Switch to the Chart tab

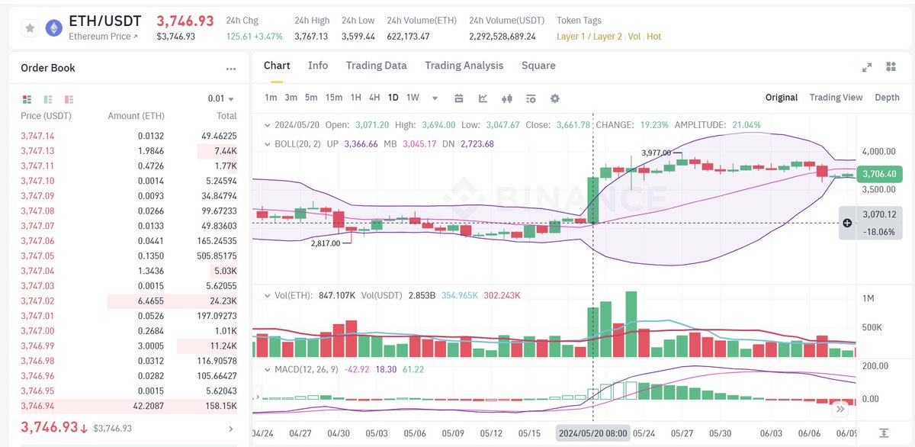tap(277, 66)
